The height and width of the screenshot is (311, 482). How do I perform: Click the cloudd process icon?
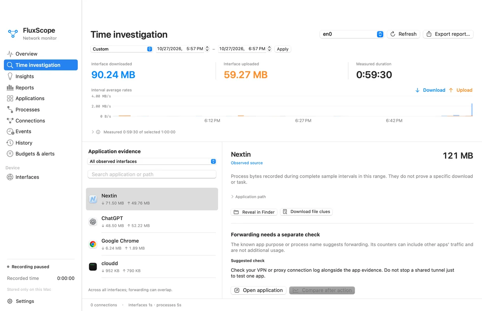pyautogui.click(x=93, y=267)
